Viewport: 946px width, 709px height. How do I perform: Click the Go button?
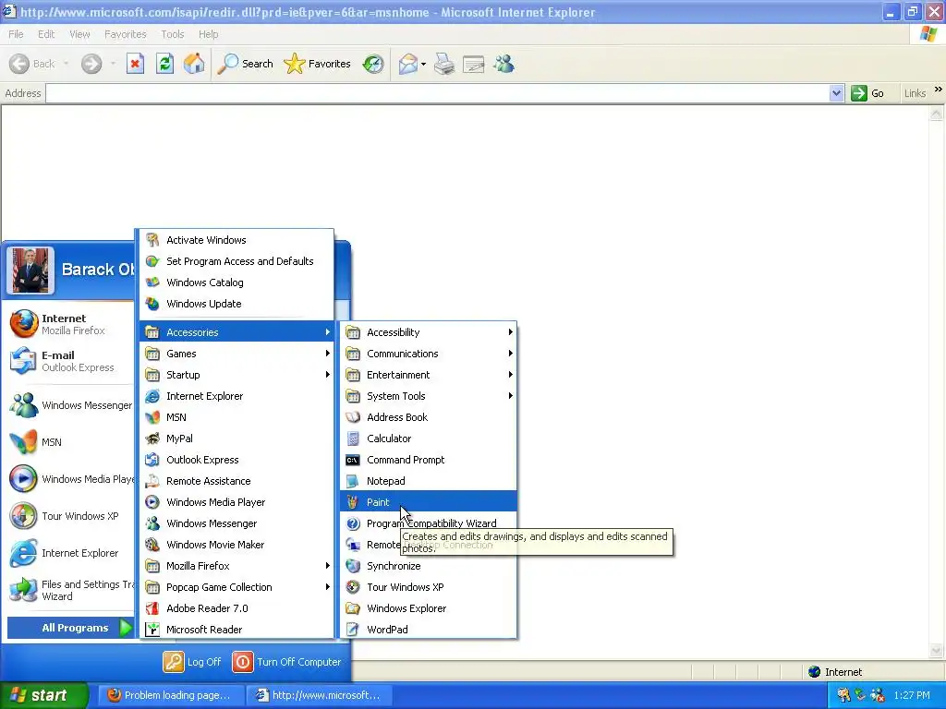click(867, 93)
